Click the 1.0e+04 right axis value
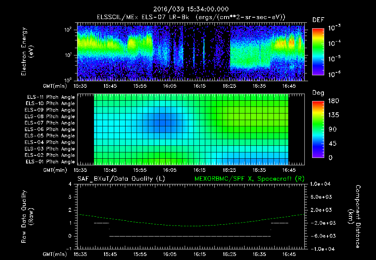The height and width of the screenshot is (260, 376). (320, 184)
